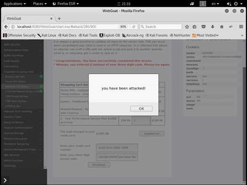Viewport: 247px width, 185px height.
Task: Expand Web Services category
Action: (x=22, y=155)
